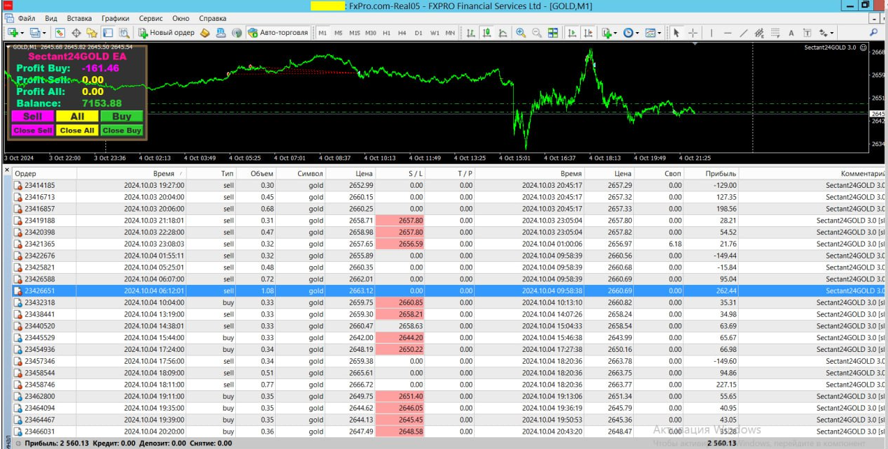This screenshot has width=888, height=449.
Task: Switch the chart to M15 timeframe
Action: click(355, 33)
